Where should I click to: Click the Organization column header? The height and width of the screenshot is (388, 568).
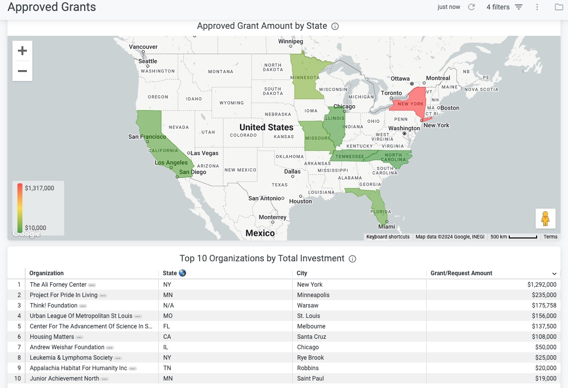[46, 273]
